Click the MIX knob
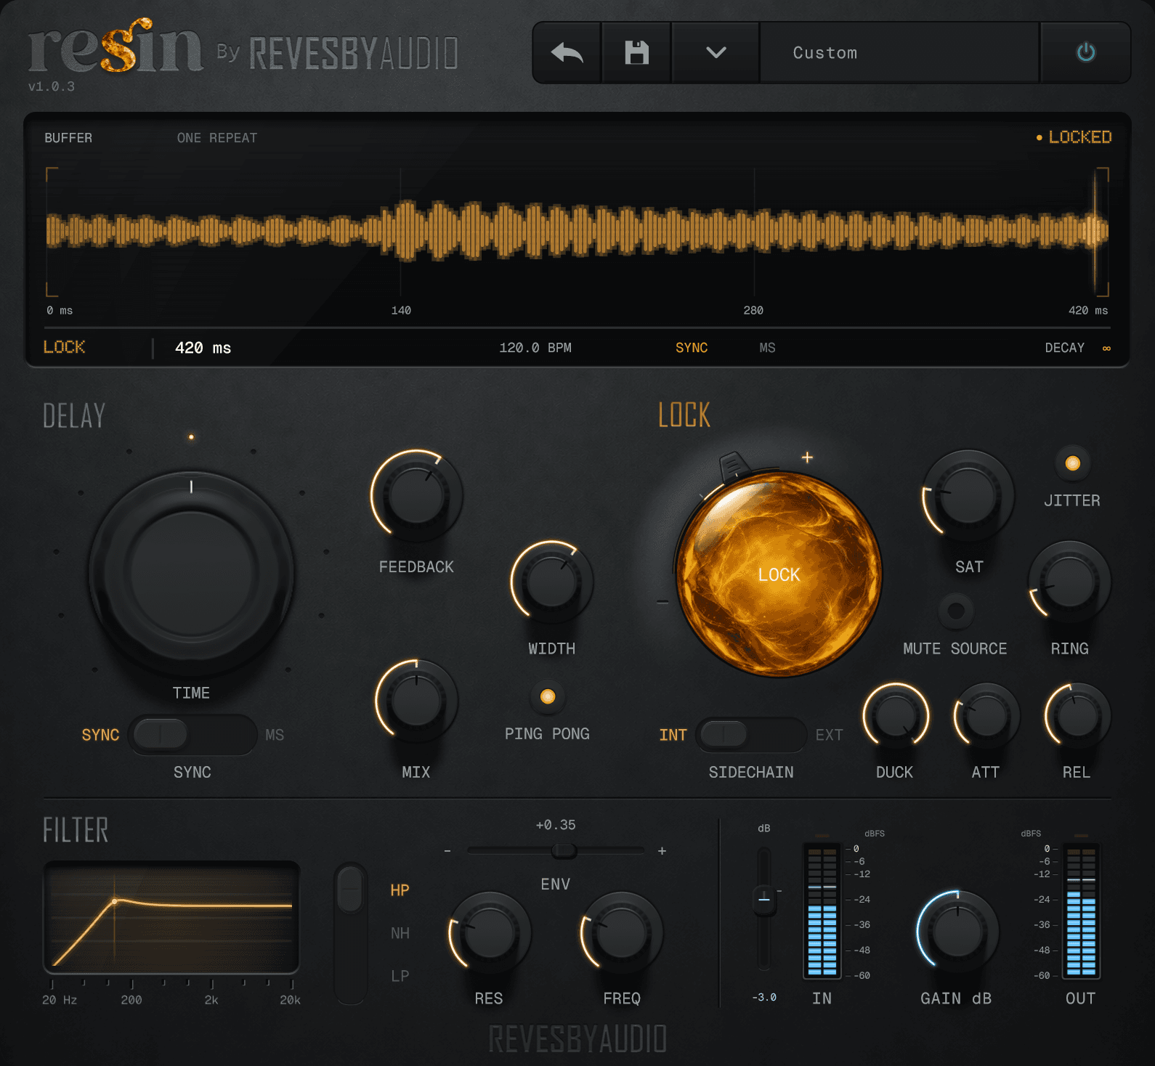The height and width of the screenshot is (1066, 1155). point(416,701)
